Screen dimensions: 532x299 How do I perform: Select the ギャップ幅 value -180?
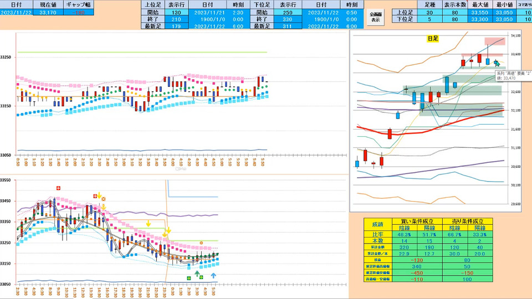(78, 13)
